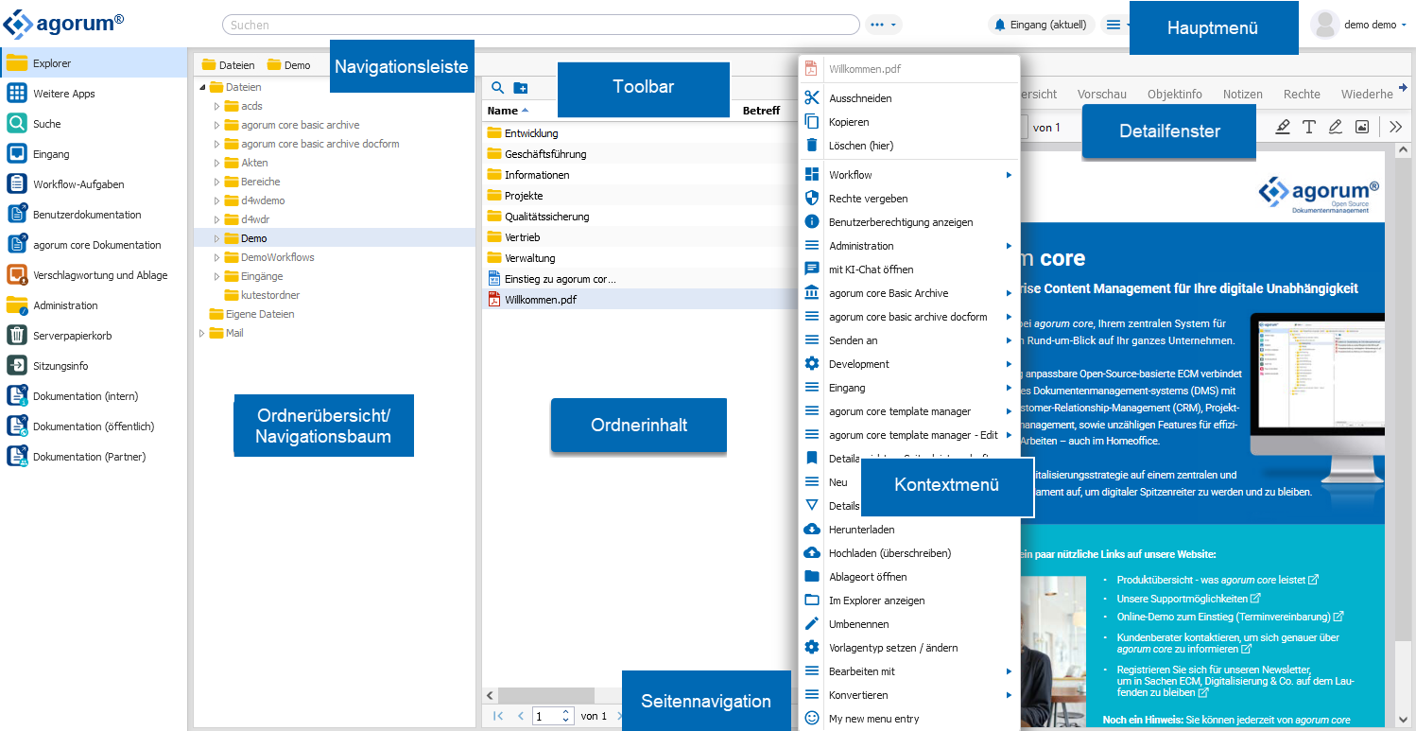Open the Suche sidebar entry
Image resolution: width=1416 pixels, height=731 pixels.
pos(93,124)
